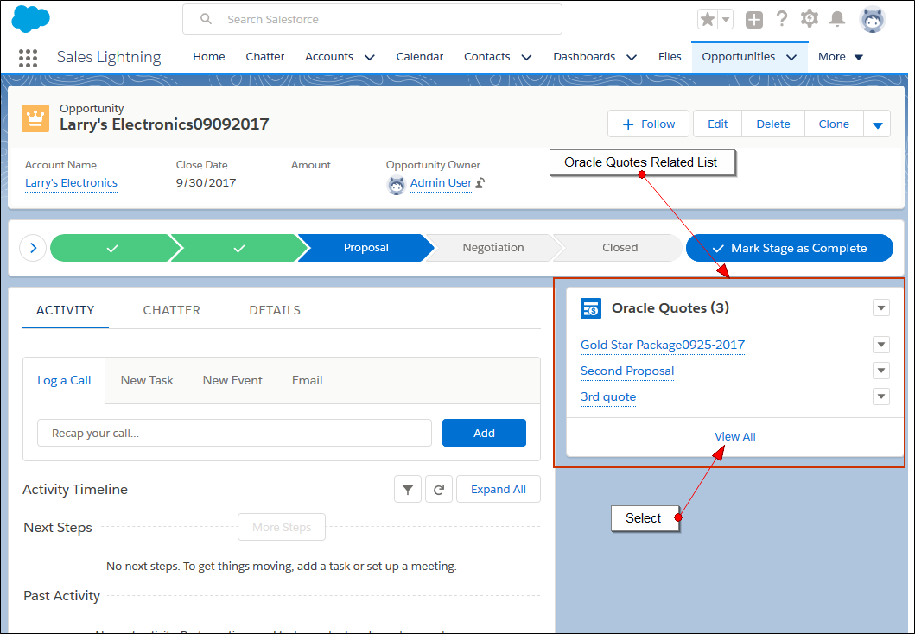The height and width of the screenshot is (634, 915).
Task: Click the timeline refresh icon
Action: coord(439,490)
